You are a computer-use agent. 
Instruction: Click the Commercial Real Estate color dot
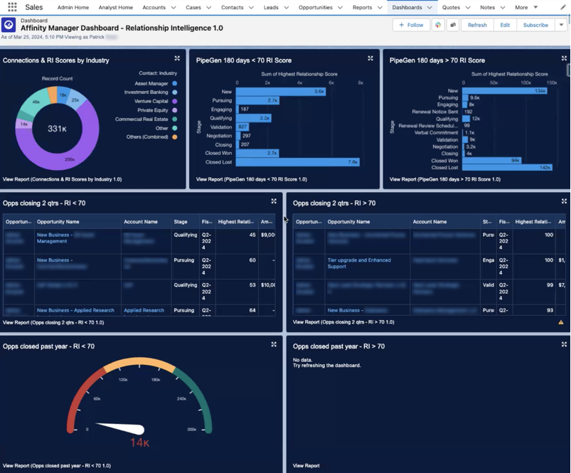(174, 119)
